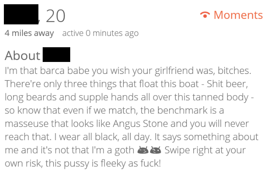This screenshot has height=175, width=270.
Task: Click the 'so know that even if we match' line
Action: [114, 110]
